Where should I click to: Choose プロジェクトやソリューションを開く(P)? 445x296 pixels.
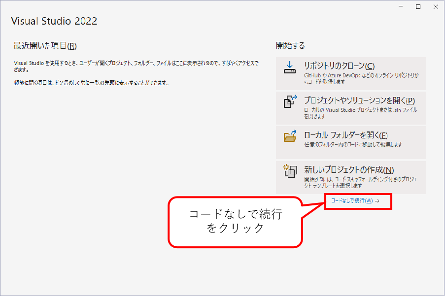(351, 108)
